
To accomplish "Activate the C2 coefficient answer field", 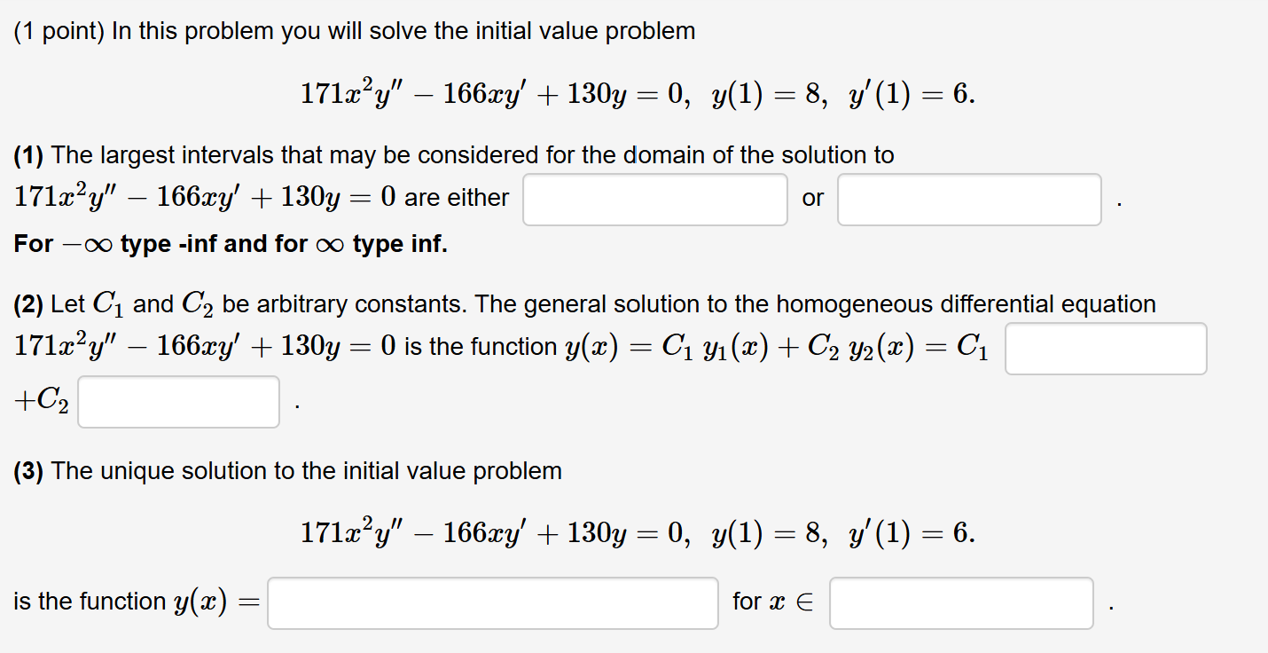I will [x=177, y=402].
